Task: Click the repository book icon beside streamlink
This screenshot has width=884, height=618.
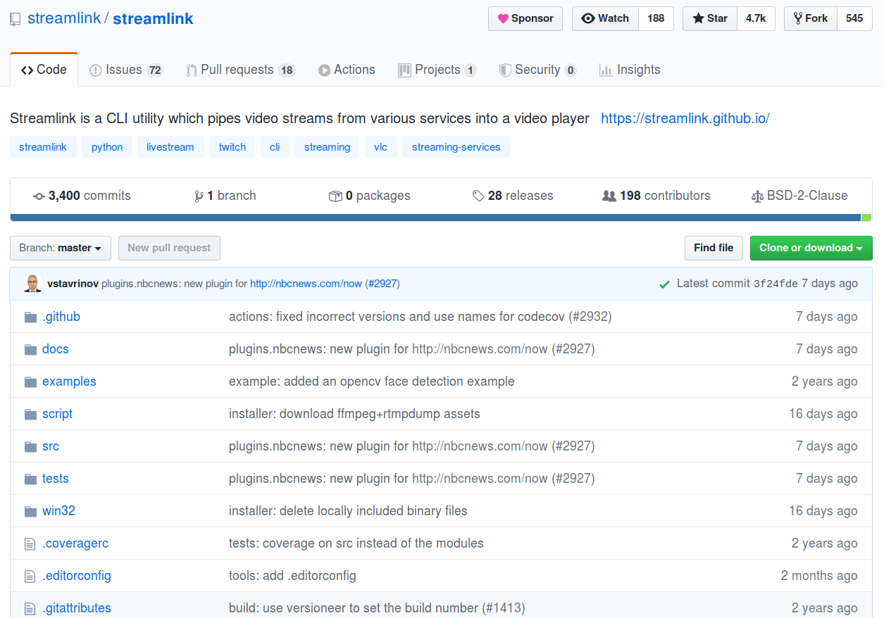Action: [15, 19]
